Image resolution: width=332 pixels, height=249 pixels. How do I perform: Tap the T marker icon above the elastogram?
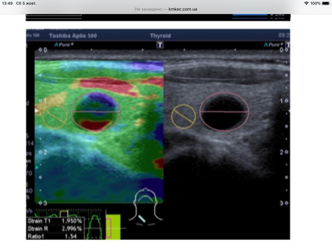tap(160, 45)
